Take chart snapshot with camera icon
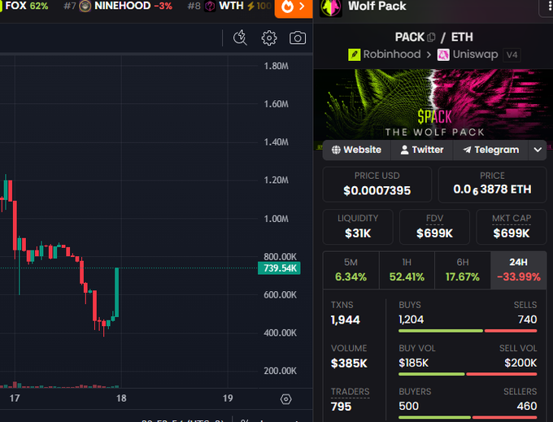The height and width of the screenshot is (422, 553). pos(298,37)
